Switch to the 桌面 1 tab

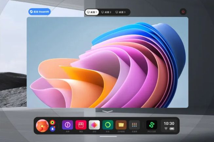92,12
